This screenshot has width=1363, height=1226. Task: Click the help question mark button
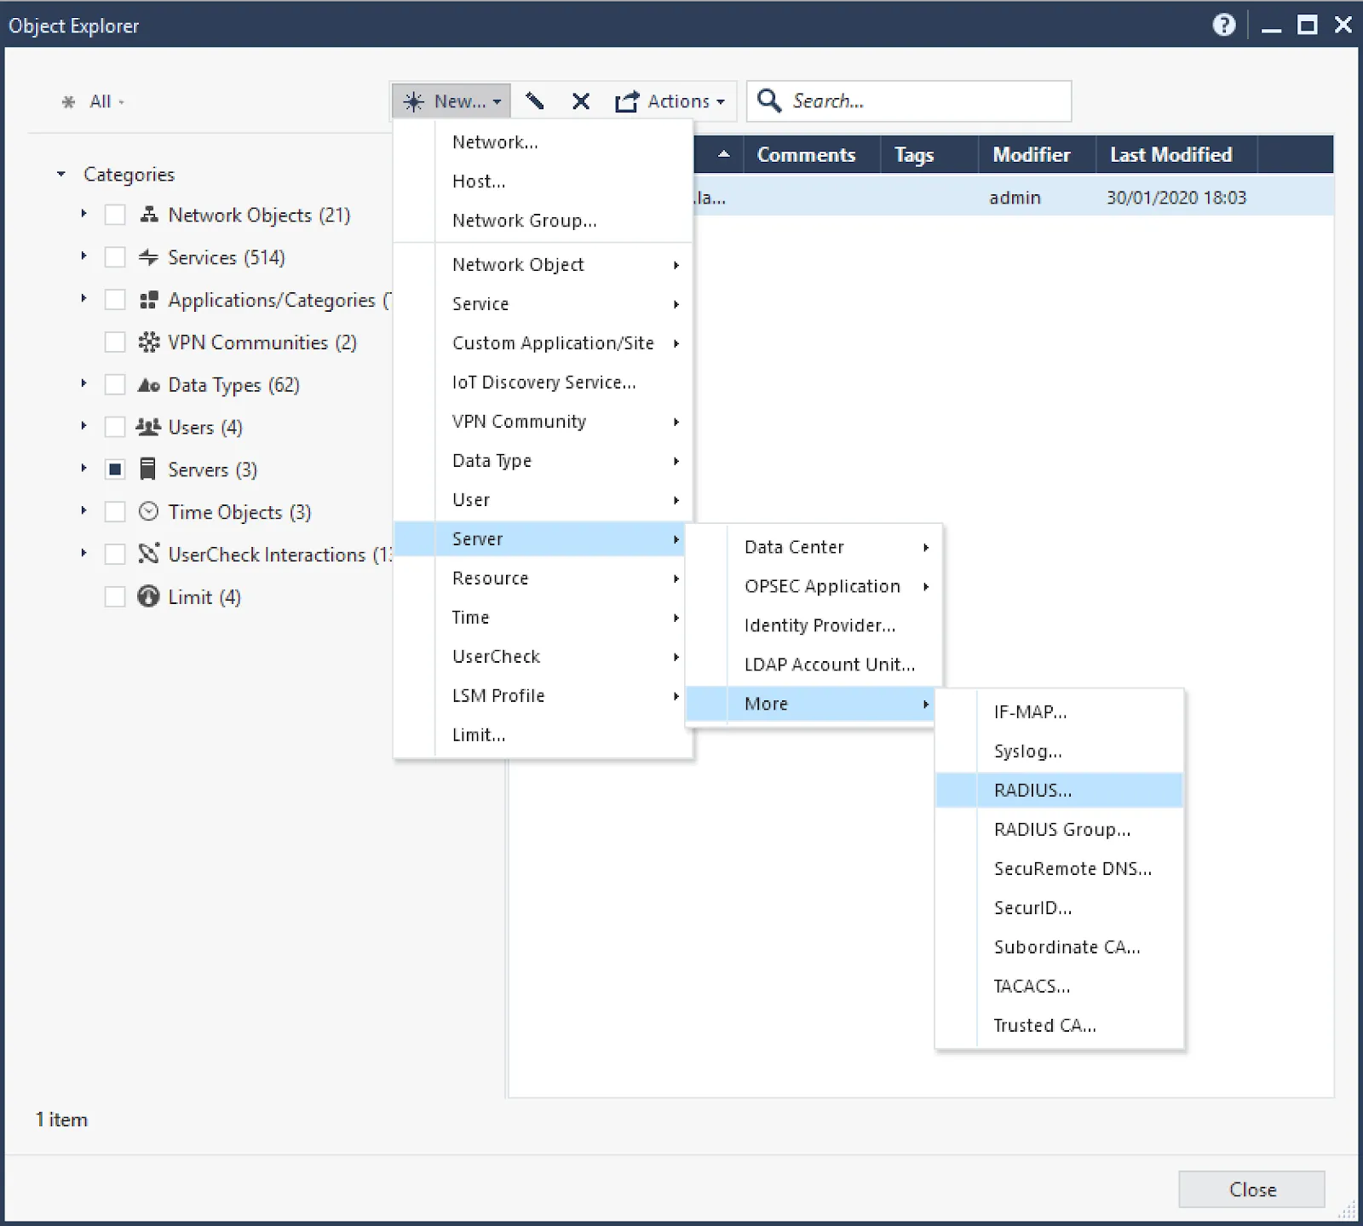[1223, 25]
